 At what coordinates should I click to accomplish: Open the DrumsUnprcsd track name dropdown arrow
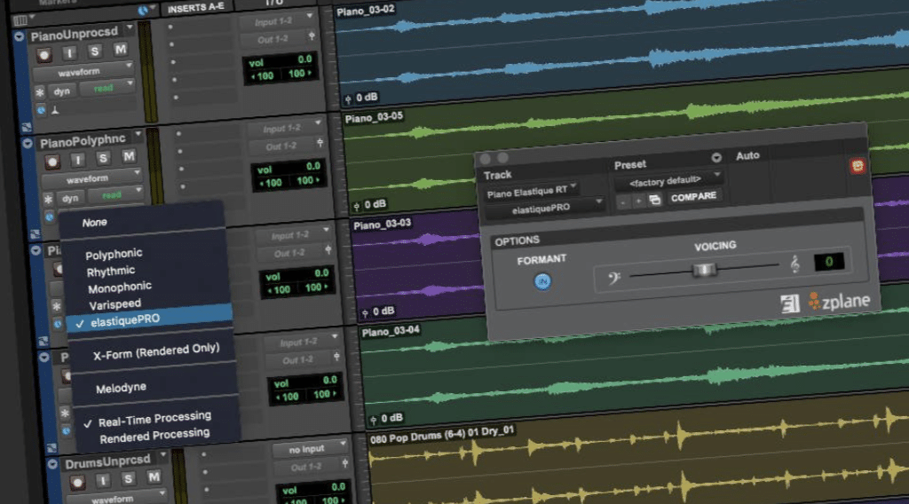163,455
